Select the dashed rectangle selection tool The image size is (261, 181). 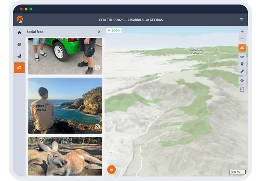(242, 89)
